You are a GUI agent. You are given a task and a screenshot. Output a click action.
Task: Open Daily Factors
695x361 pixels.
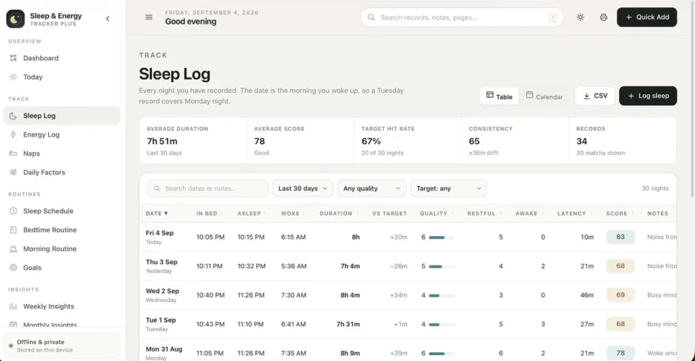tap(62, 172)
